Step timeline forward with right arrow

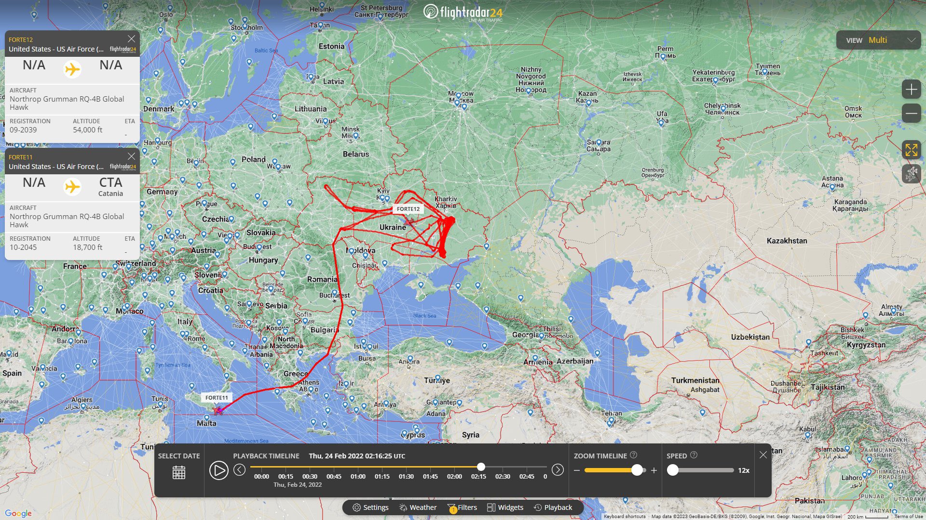[558, 470]
